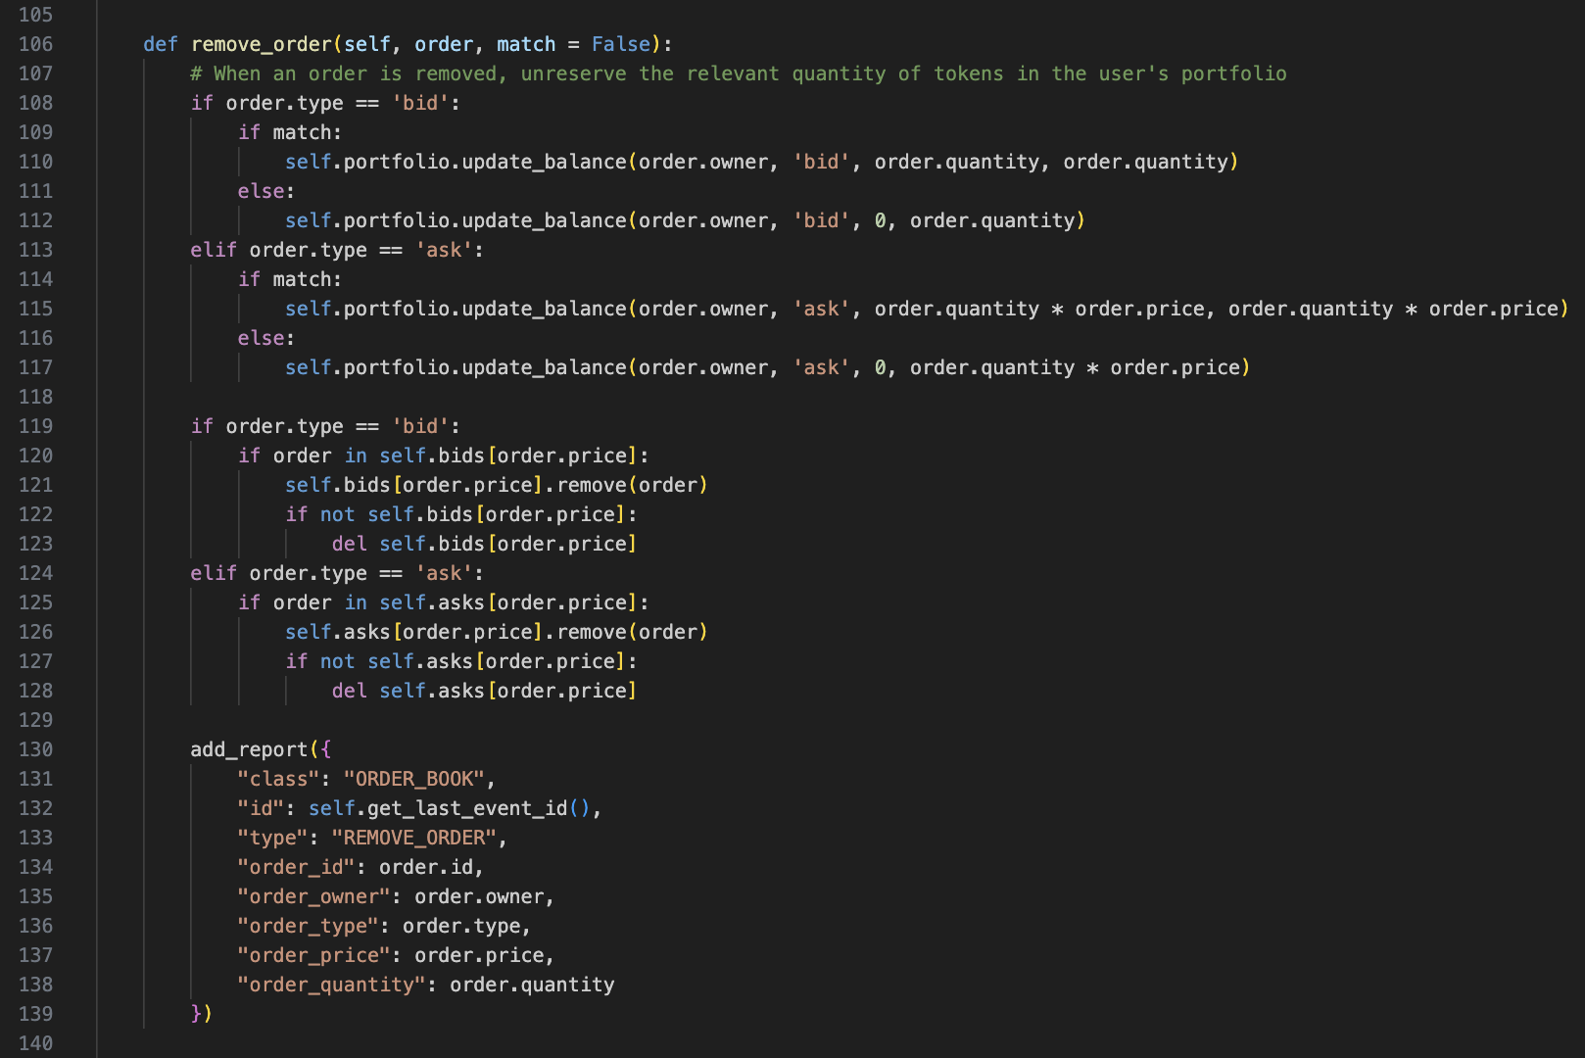This screenshot has height=1058, width=1585.
Task: Click line number 130 in the gutter
Action: point(35,749)
